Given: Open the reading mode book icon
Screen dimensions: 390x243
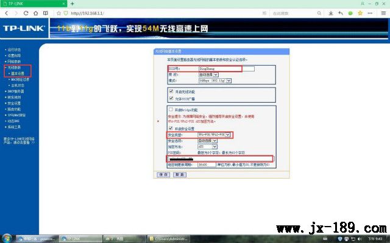Looking at the screenshot, I should tap(46, 13).
